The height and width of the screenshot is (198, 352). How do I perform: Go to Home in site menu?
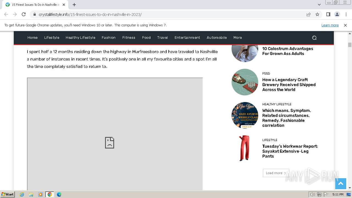(x=32, y=37)
